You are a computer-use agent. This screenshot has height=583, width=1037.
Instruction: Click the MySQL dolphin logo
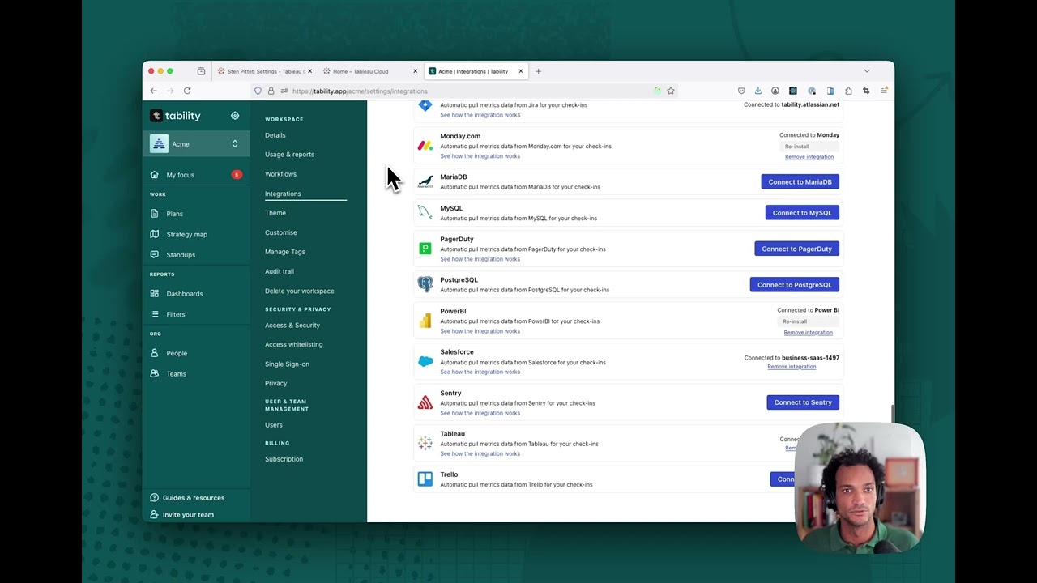(x=425, y=212)
